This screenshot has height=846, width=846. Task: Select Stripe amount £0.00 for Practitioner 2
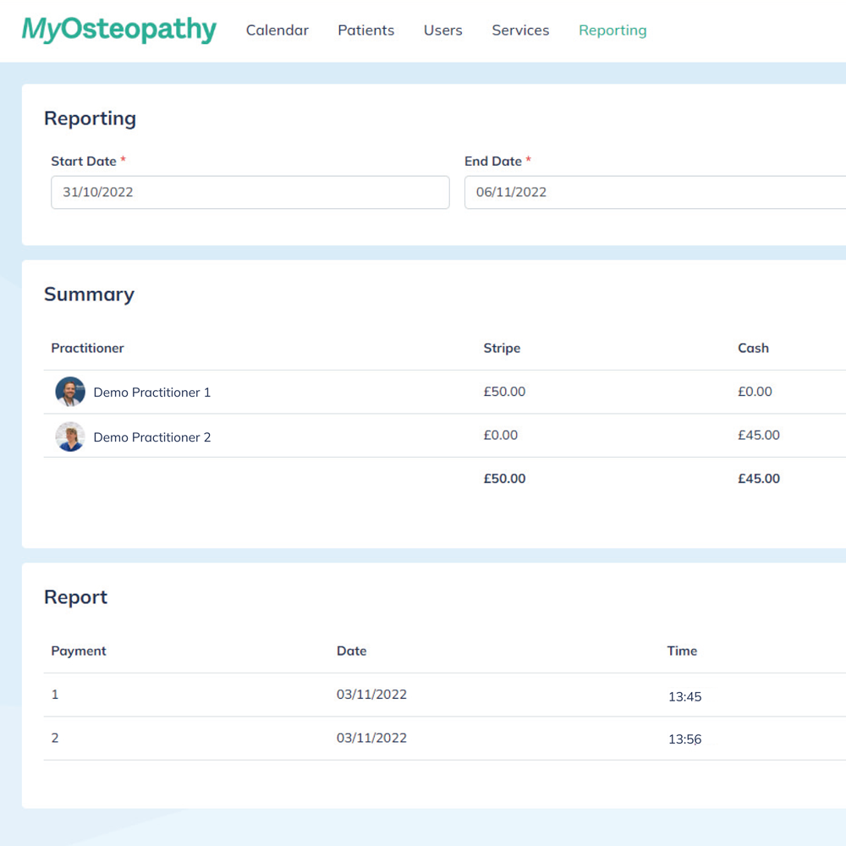[x=501, y=435]
